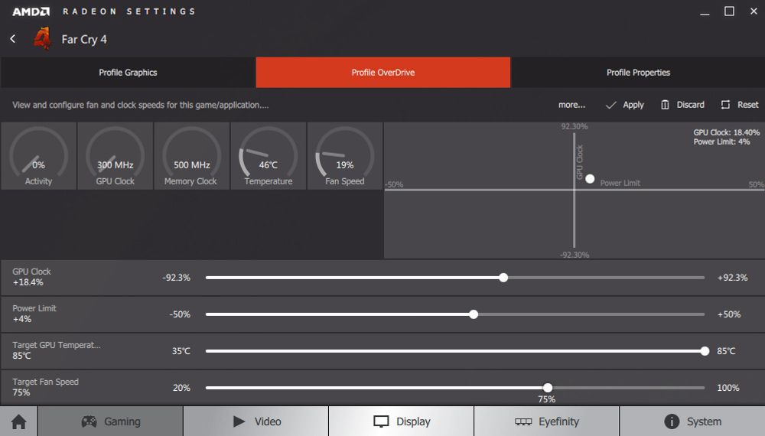Click the 100% fan speed maximum label
The image size is (765, 436).
[x=728, y=388]
